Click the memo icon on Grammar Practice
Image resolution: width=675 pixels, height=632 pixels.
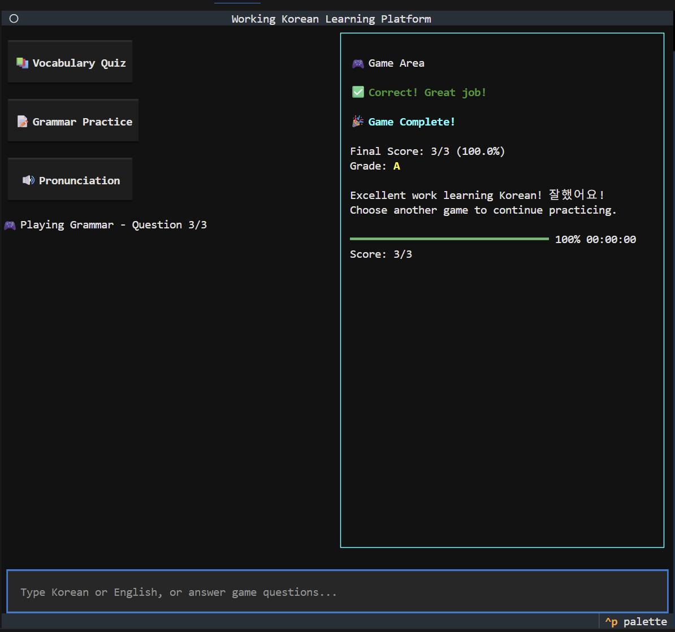tap(23, 122)
